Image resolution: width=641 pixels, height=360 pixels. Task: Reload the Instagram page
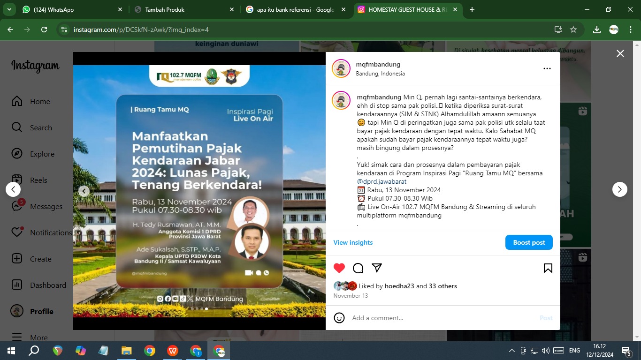click(44, 30)
